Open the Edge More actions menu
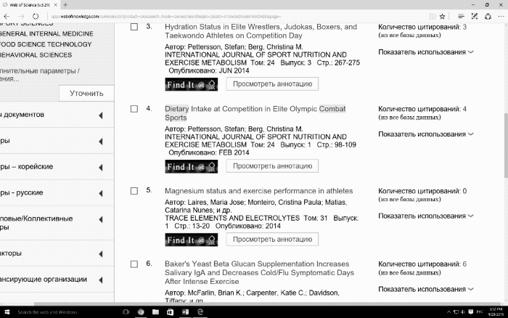The image size is (508, 318). 501,16
